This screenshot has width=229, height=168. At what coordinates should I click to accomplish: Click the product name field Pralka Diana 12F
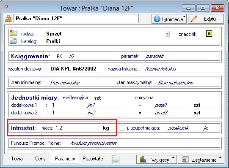(76, 19)
